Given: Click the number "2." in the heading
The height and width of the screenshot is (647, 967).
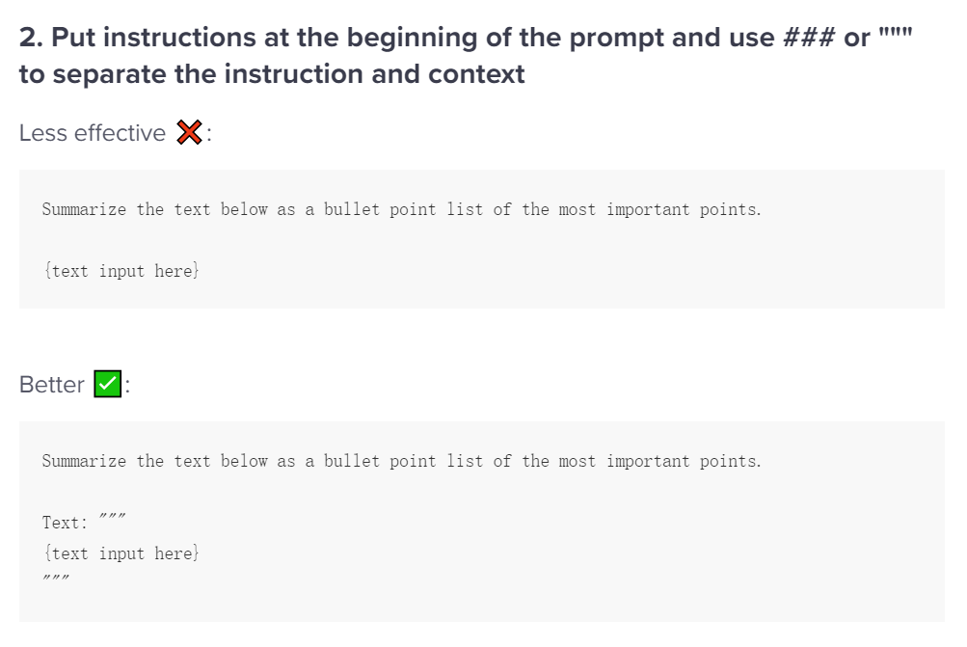Looking at the screenshot, I should [31, 39].
